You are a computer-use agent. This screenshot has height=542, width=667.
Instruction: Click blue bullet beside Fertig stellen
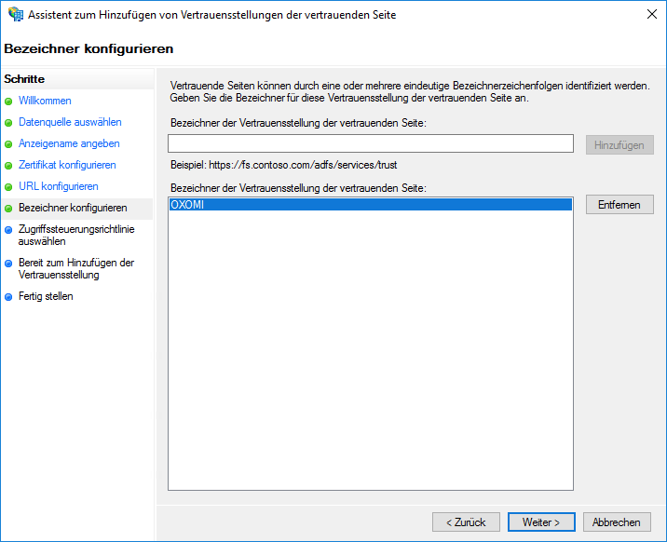pyautogui.click(x=9, y=297)
